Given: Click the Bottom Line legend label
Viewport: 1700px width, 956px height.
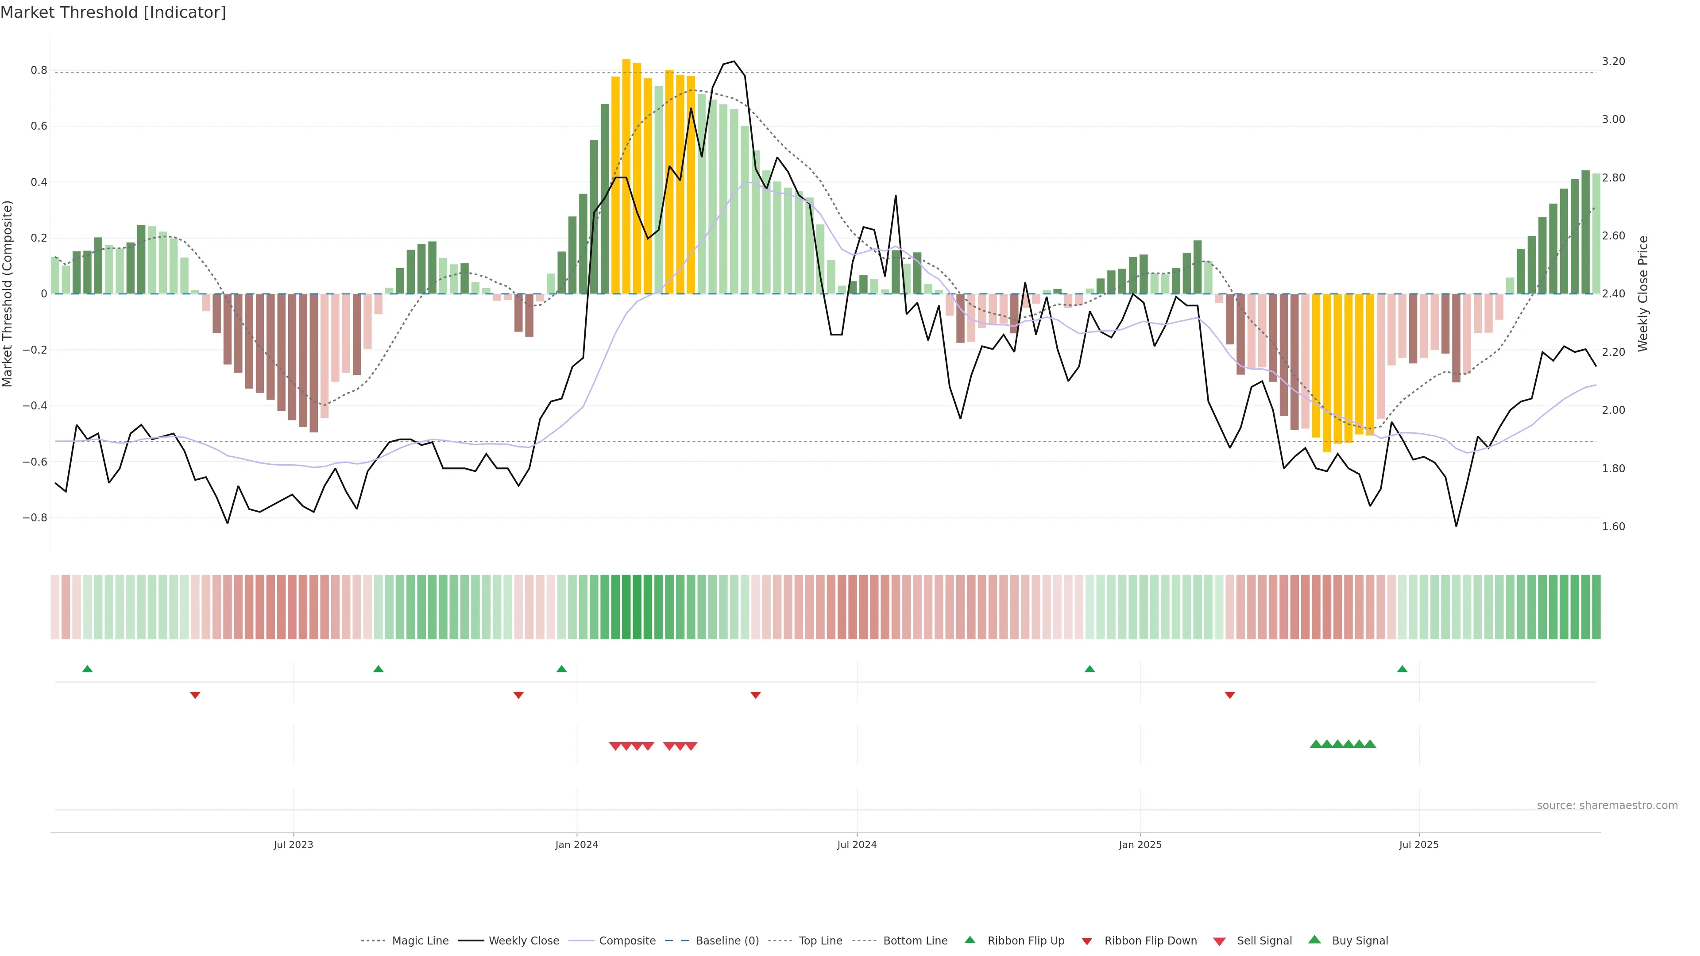Looking at the screenshot, I should pyautogui.click(x=915, y=941).
